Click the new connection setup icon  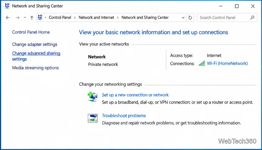(93, 97)
